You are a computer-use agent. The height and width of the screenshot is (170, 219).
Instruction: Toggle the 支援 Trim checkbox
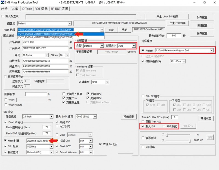64,98
